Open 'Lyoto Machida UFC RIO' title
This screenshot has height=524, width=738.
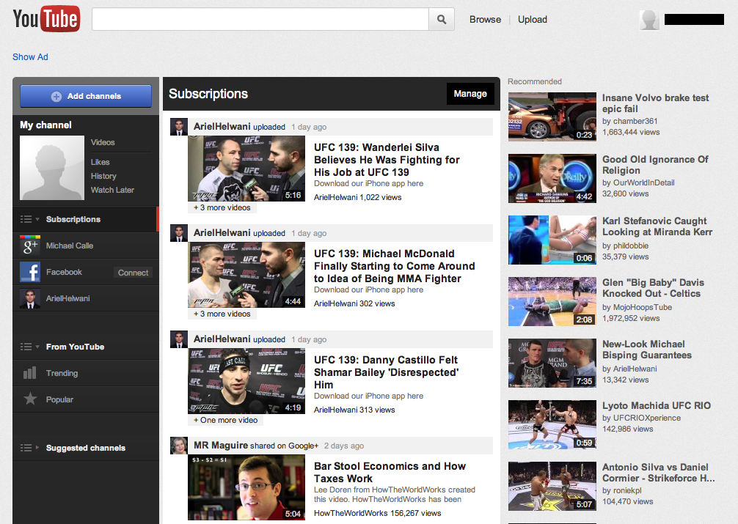click(x=657, y=405)
